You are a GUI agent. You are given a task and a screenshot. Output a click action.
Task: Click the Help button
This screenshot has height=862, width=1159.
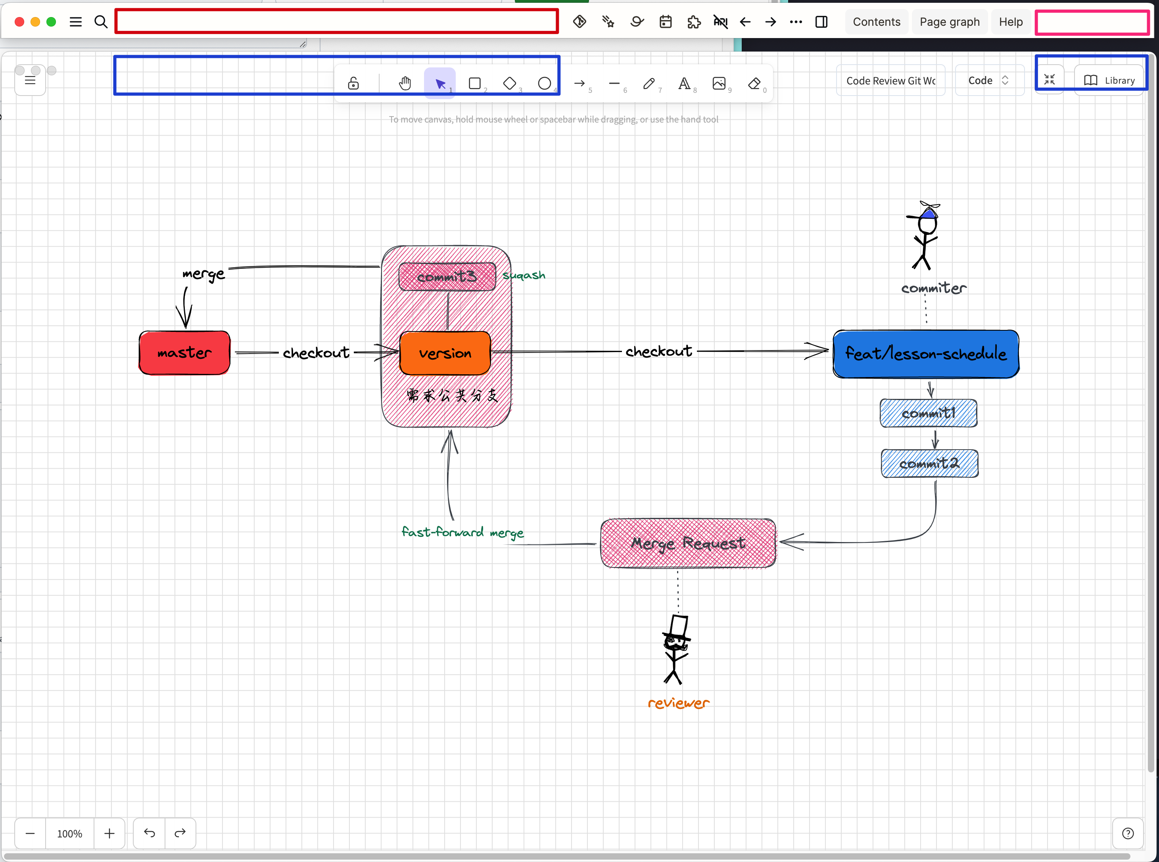point(1010,21)
